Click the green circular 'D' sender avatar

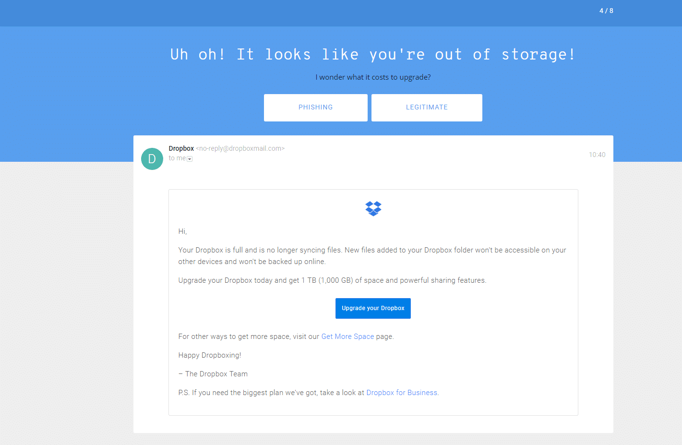152,159
